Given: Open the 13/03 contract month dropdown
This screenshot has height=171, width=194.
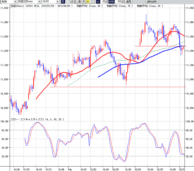Looking at the screenshot, I should 58,1.
